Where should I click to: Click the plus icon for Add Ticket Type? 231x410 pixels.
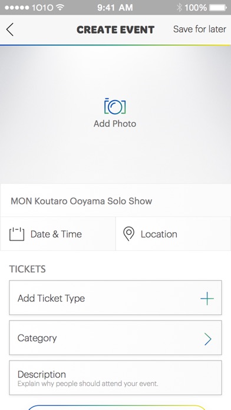pos(207,298)
